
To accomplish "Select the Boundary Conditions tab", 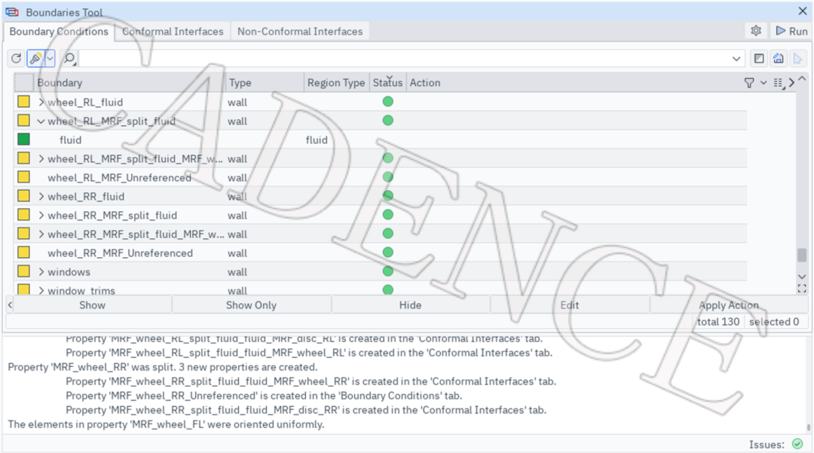I will click(59, 31).
